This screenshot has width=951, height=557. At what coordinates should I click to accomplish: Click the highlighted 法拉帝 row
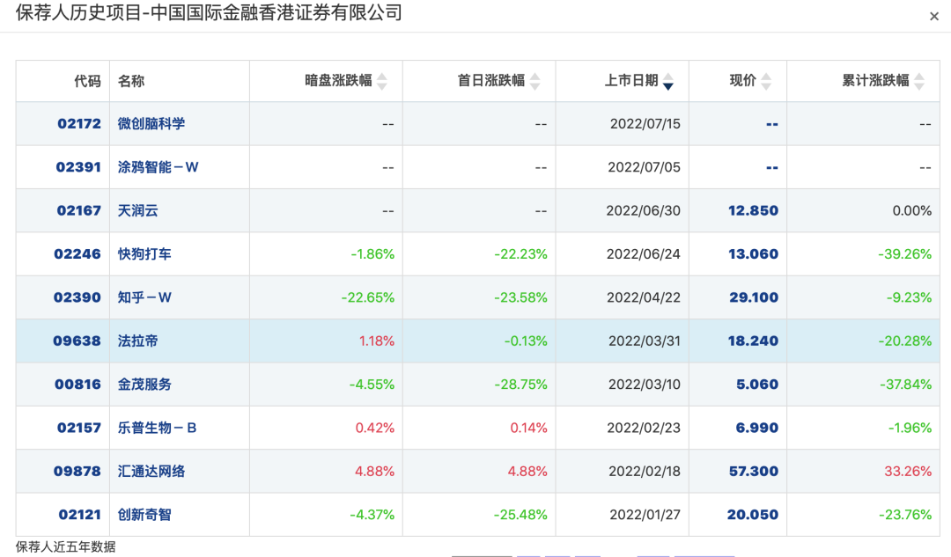478,341
